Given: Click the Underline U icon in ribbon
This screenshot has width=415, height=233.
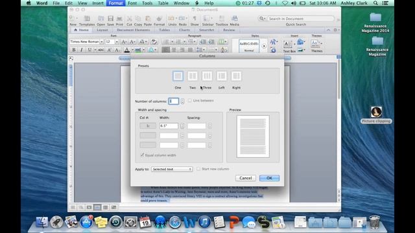Looking at the screenshot, I should click(x=89, y=50).
